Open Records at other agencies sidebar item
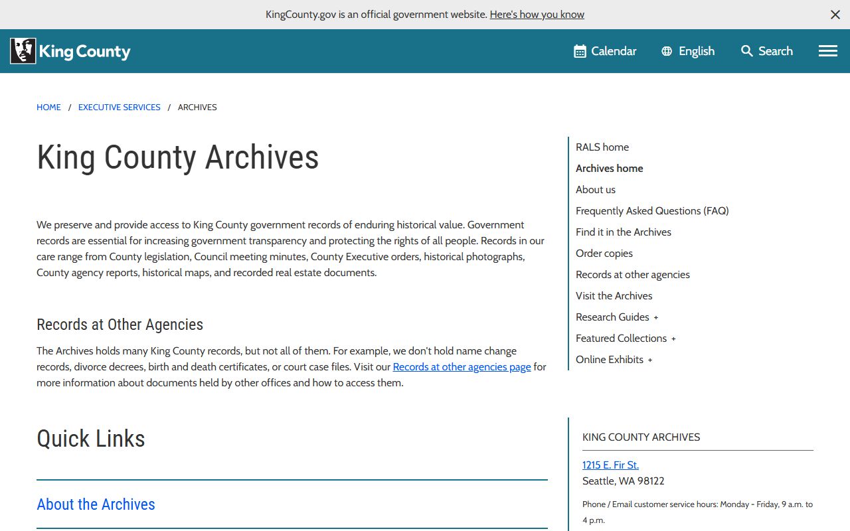Screen dimensions: 850x531 point(633,275)
